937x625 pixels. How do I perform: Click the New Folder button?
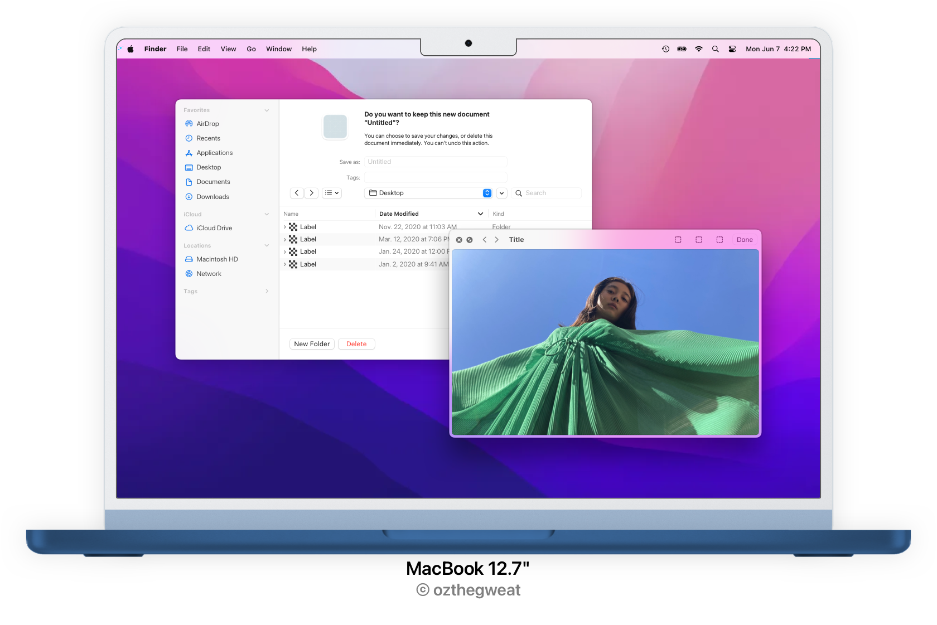[x=312, y=343]
